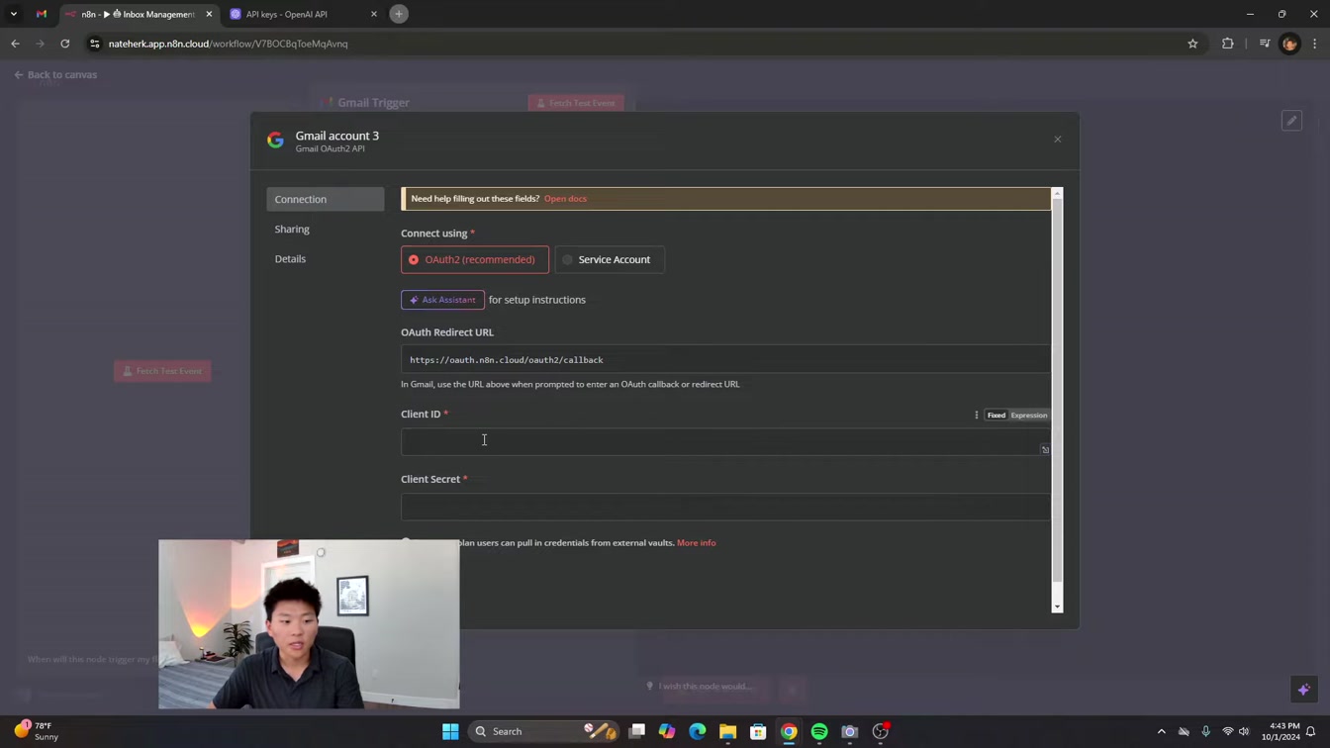Open the volume tray icon
Image resolution: width=1330 pixels, height=748 pixels.
(1244, 732)
